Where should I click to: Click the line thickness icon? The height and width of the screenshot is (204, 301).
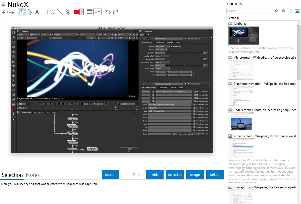[x=89, y=12]
